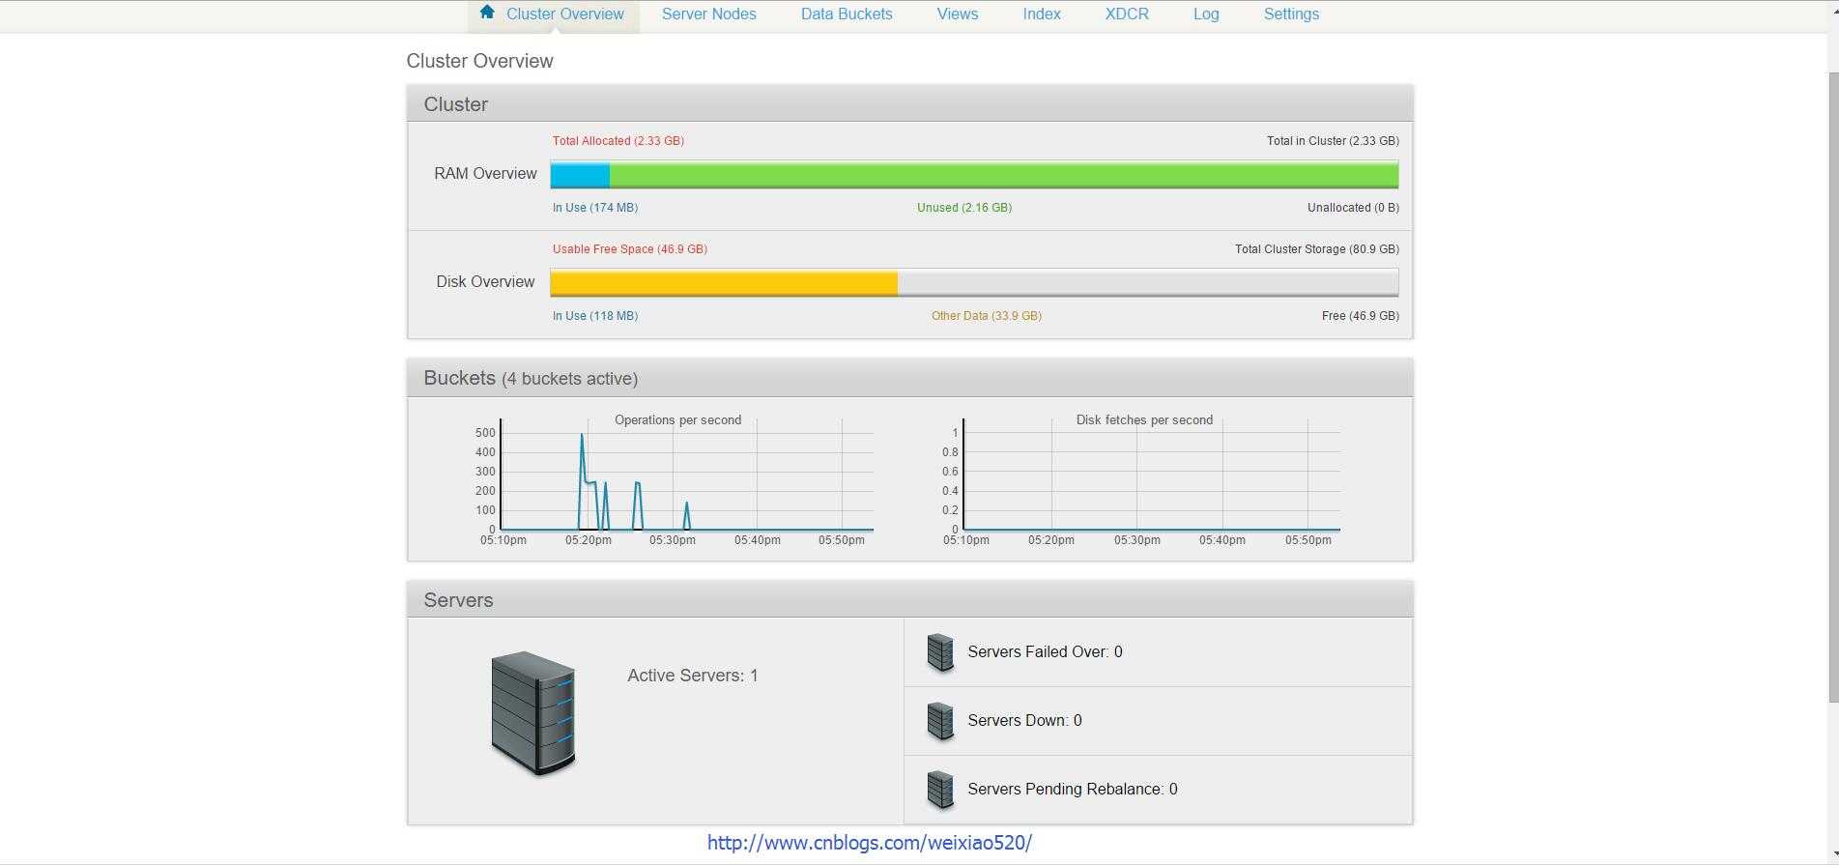Viewport: 1839px width, 865px height.
Task: Click the RAM In Use (174 MB) label
Action: 595,208
